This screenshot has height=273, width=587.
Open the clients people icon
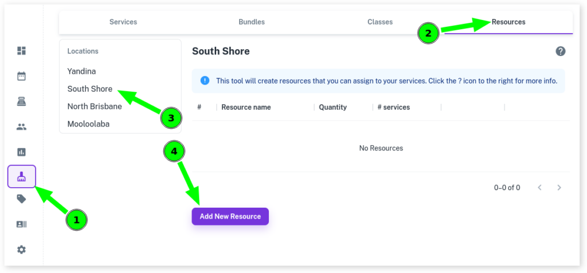[22, 126]
